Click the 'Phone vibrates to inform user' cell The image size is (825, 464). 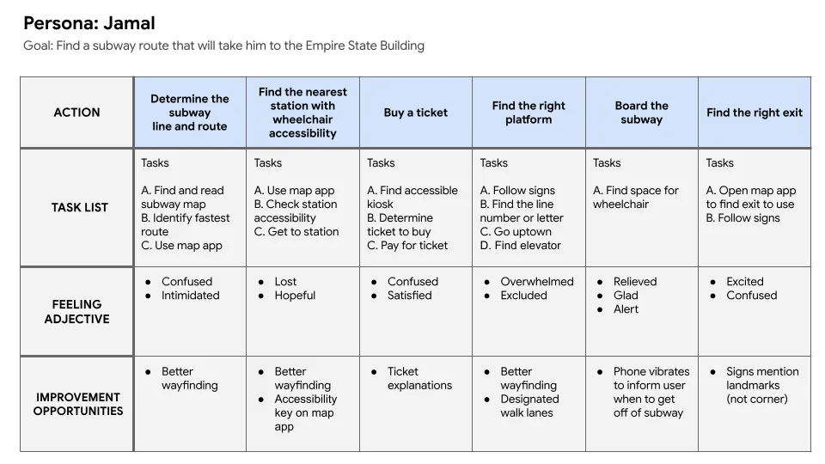pyautogui.click(x=642, y=404)
